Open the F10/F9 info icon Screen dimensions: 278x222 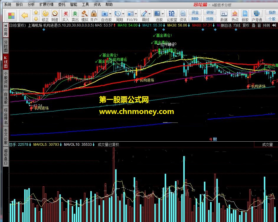[x=130, y=14]
